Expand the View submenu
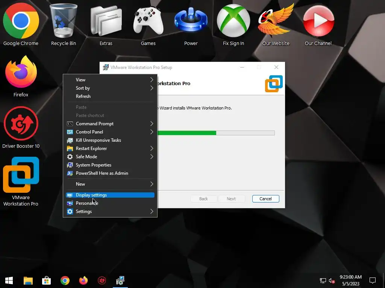This screenshot has height=288, width=385. click(110, 80)
